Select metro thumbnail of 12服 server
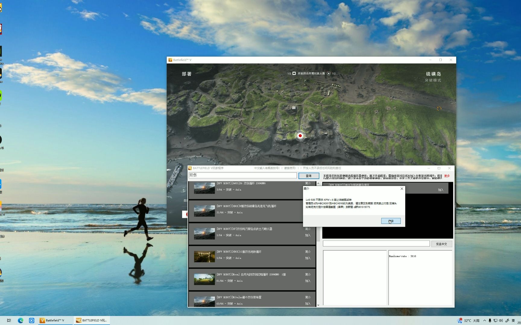Image resolution: width=521 pixels, height=325 pixels. point(204,257)
